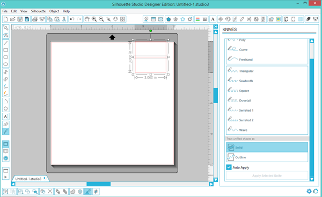Select the Rounded Rectangle tool
Image resolution: width=322 pixels, height=197 pixels.
click(6, 57)
